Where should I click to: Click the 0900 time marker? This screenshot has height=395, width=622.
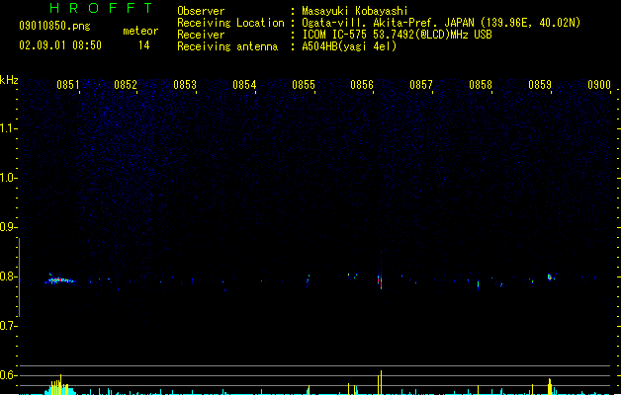599,85
